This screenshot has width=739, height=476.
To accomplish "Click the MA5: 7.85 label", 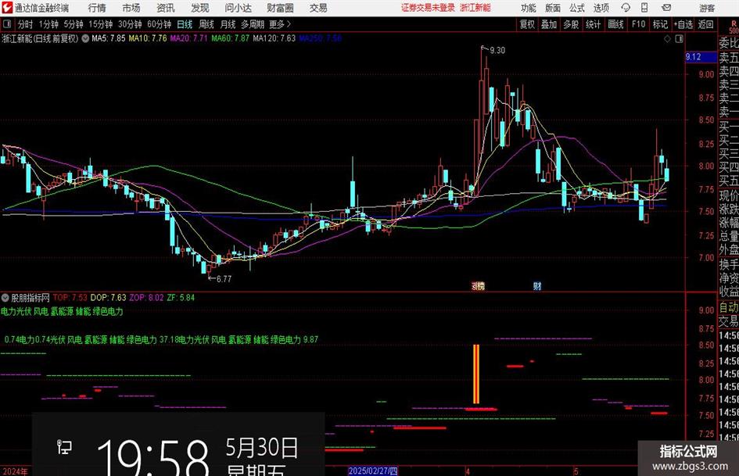I will (109, 38).
